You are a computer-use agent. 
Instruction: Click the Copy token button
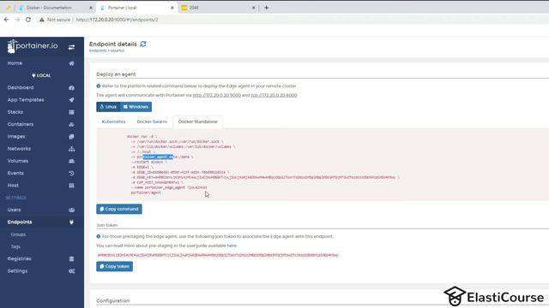pos(114,266)
